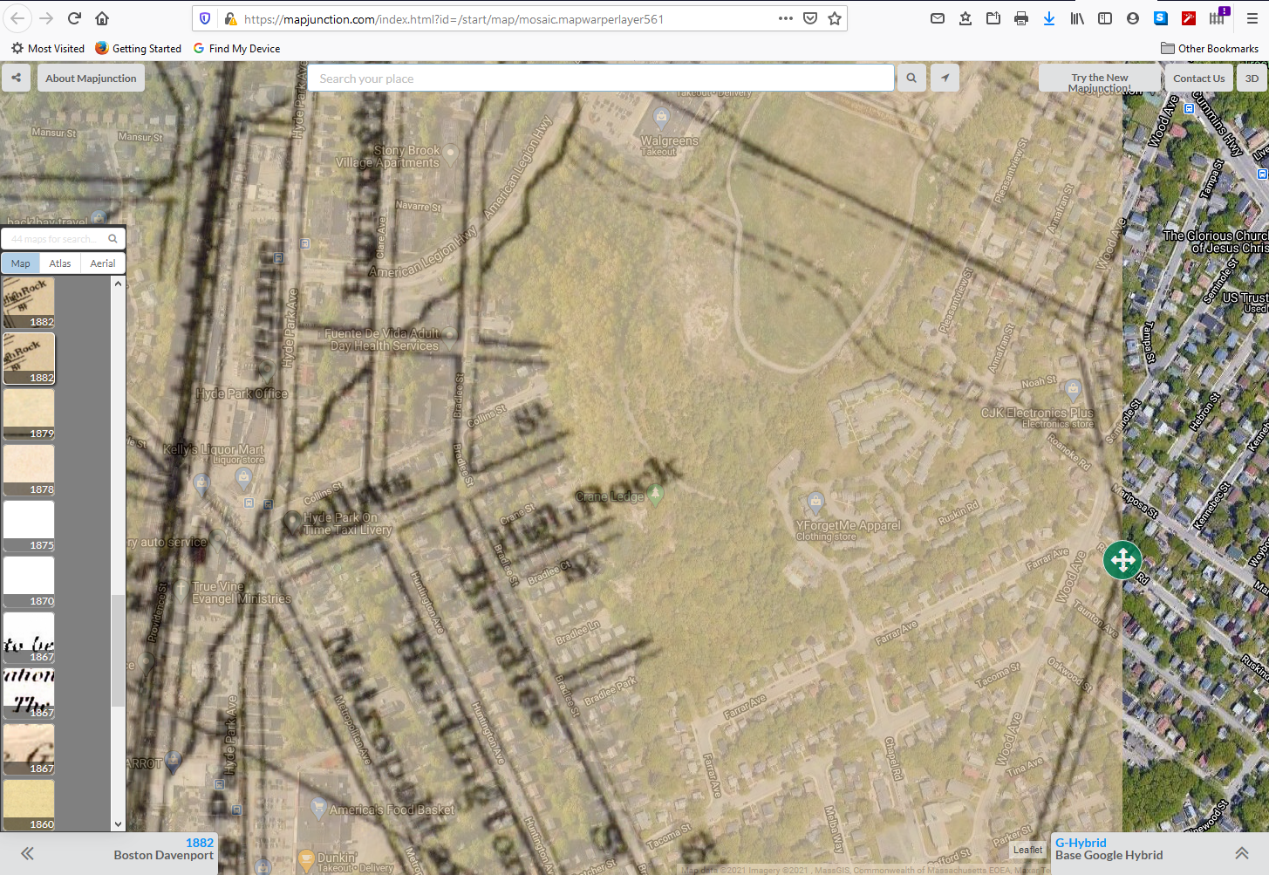Open About Mapjunction

91,78
